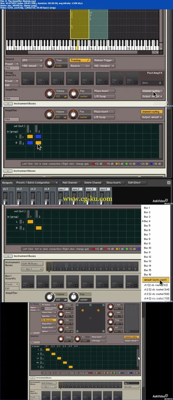Image resolution: width=173 pixels, height=400 pixels.
Task: Click the Y Shift knob
Action: 110,314
